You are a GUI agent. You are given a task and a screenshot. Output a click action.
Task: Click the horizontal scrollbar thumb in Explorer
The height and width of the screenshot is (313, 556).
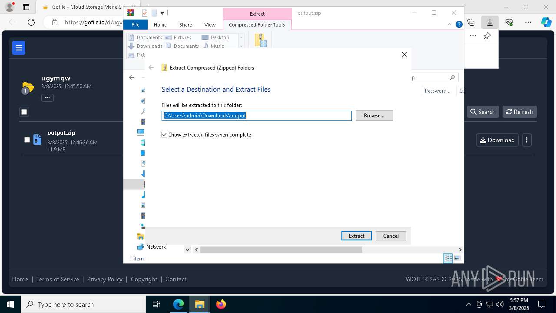point(281,250)
